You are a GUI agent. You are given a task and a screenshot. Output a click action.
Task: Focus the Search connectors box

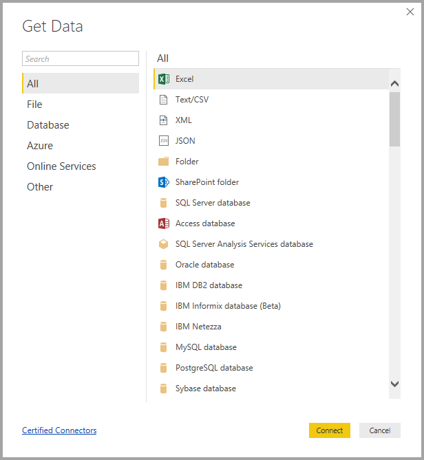tap(81, 58)
